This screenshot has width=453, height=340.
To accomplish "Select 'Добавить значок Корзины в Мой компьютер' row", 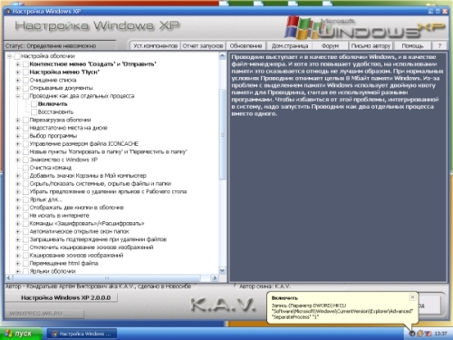I will (x=88, y=176).
